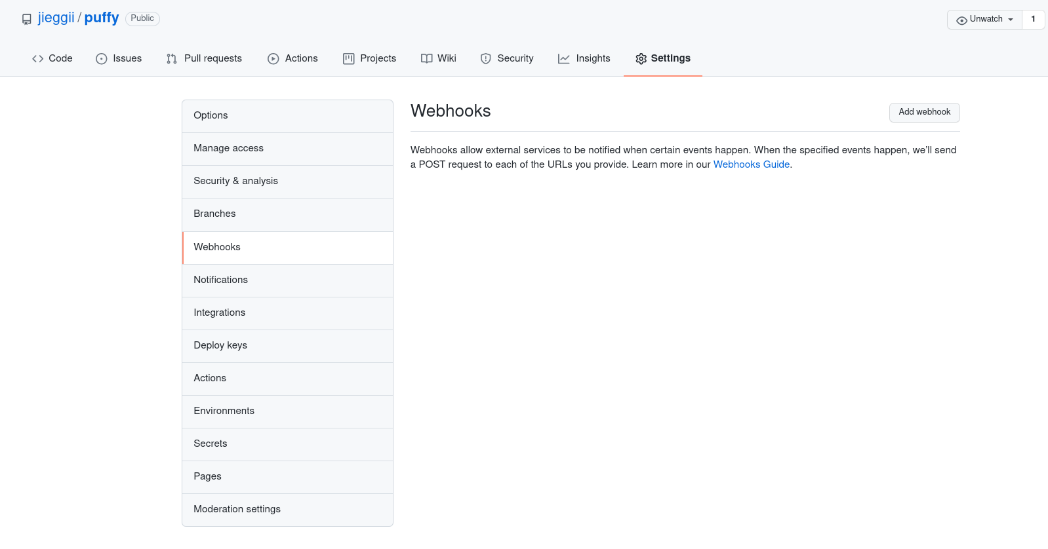
Task: Click the Insights graph icon
Action: 564,59
